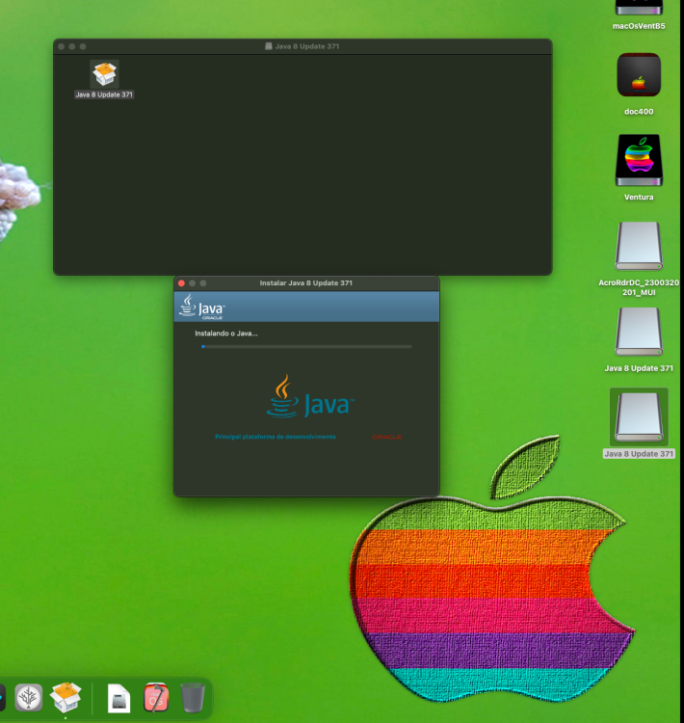Open the Java 8 Update 371 package in Finder window
Image resolution: width=684 pixels, height=723 pixels.
(104, 74)
